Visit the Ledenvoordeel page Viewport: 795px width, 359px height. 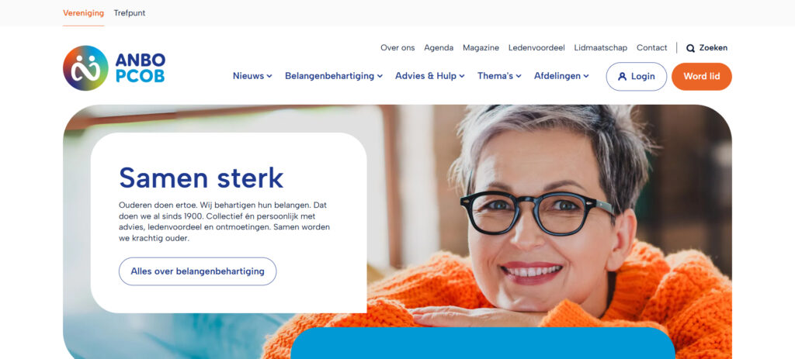pyautogui.click(x=536, y=47)
